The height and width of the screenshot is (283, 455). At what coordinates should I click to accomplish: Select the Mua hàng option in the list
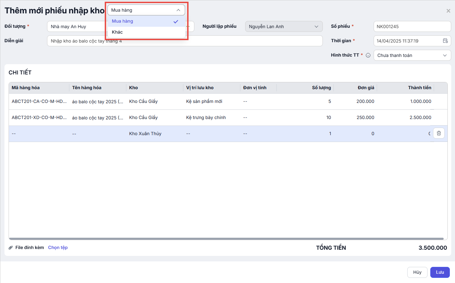[x=146, y=21]
